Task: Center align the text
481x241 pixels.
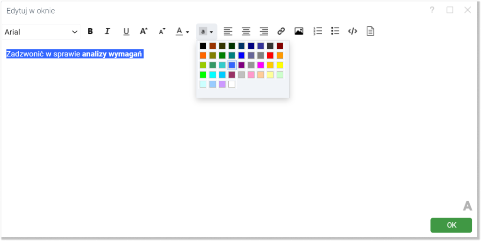Action: (x=246, y=31)
